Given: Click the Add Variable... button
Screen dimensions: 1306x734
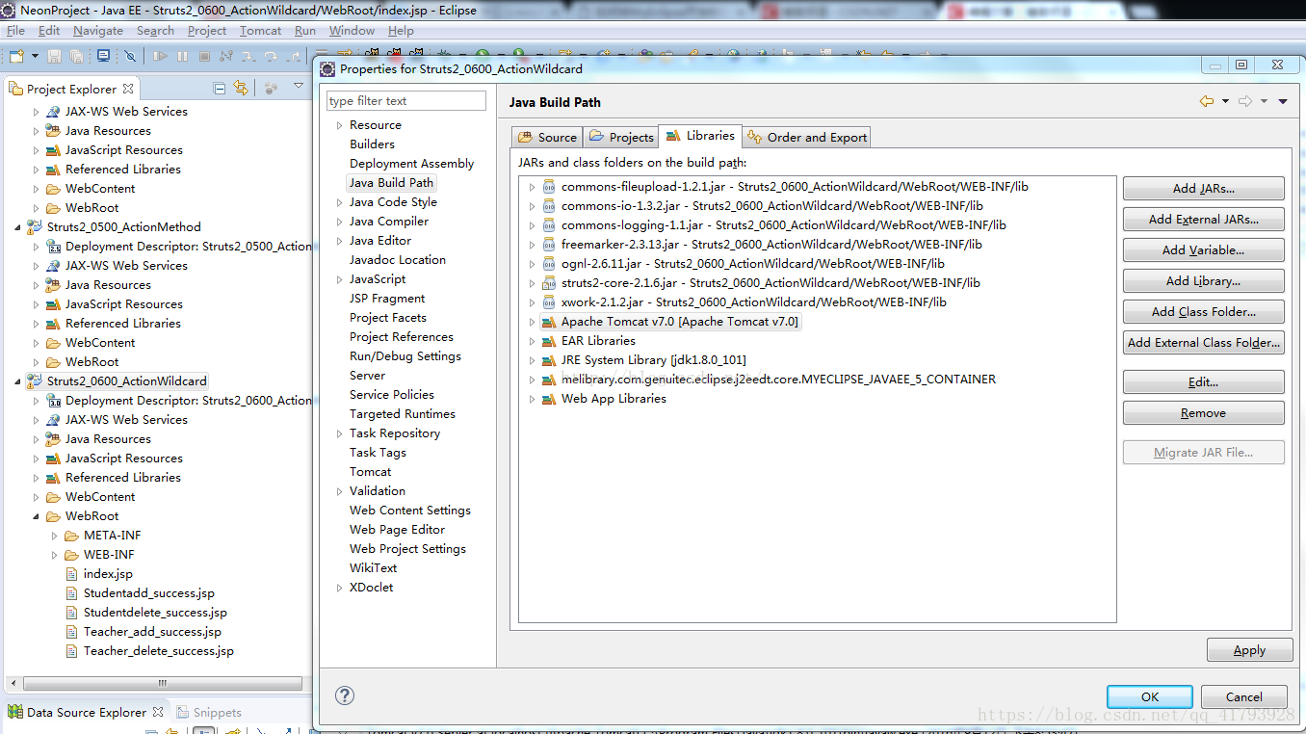Looking at the screenshot, I should click(1203, 249).
